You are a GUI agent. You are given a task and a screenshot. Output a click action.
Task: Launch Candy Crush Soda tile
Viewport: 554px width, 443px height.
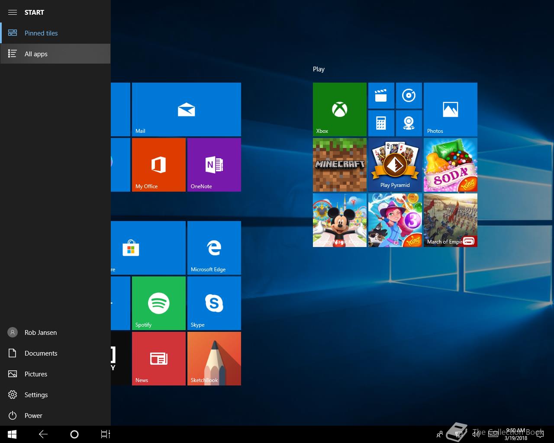click(451, 165)
